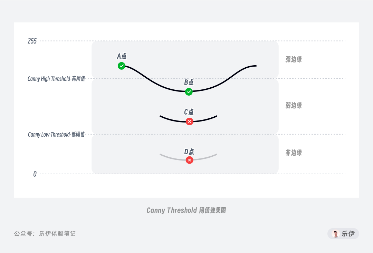Click the 乐伊 author badge

click(343, 234)
